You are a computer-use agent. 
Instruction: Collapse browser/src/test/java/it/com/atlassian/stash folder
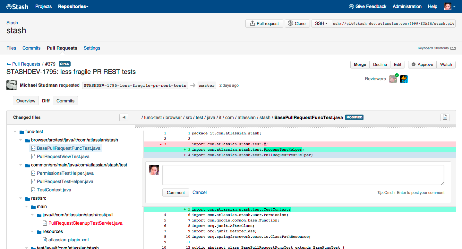(x=21, y=140)
